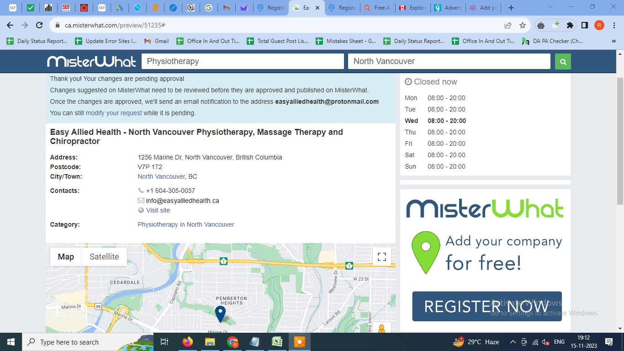Click the green search magnifier button

coord(563,61)
